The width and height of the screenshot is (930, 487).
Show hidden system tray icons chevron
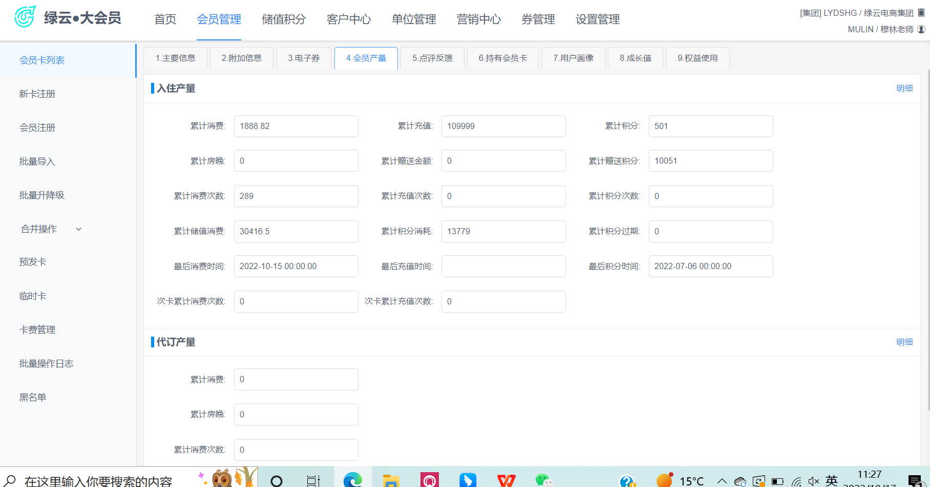[x=722, y=481]
